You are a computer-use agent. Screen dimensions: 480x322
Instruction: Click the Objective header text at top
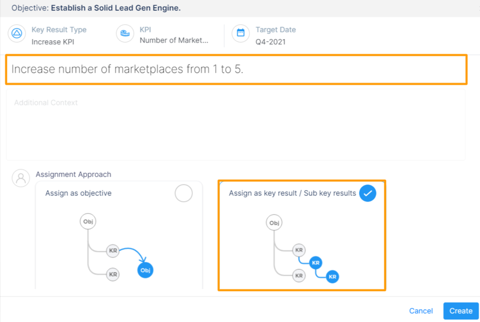pos(96,8)
